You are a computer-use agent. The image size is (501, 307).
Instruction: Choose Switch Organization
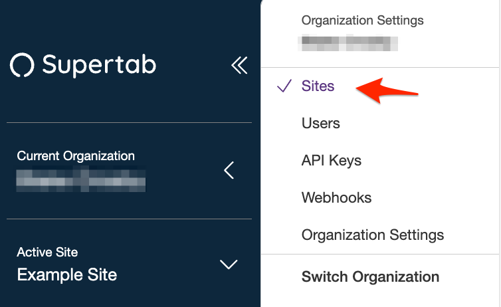tap(370, 276)
